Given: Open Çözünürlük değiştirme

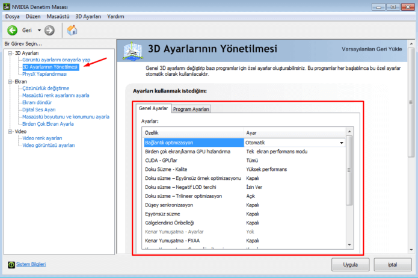Looking at the screenshot, I should click(46, 88).
